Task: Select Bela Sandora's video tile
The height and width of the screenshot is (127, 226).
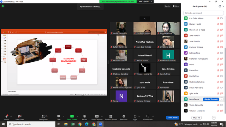Action: coord(121,55)
